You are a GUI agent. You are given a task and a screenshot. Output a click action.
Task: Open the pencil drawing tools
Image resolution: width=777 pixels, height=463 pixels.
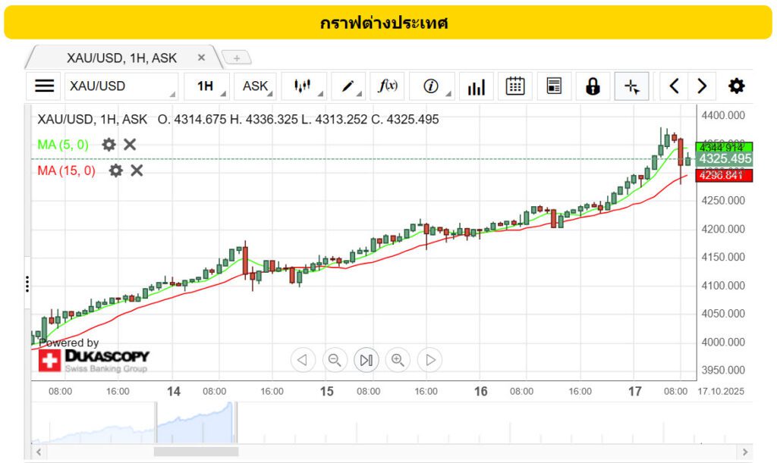click(348, 86)
